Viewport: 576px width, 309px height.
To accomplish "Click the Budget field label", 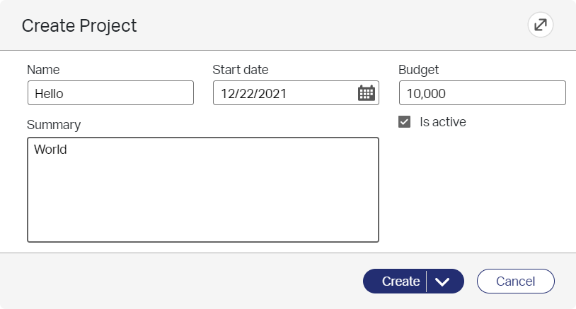I will click(419, 70).
